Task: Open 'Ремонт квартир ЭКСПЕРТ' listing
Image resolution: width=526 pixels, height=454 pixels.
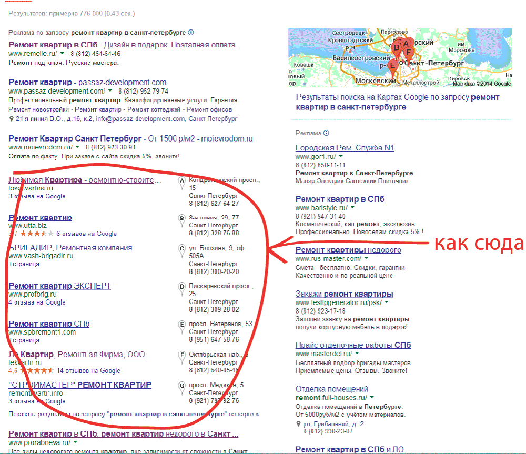Action: coord(60,286)
